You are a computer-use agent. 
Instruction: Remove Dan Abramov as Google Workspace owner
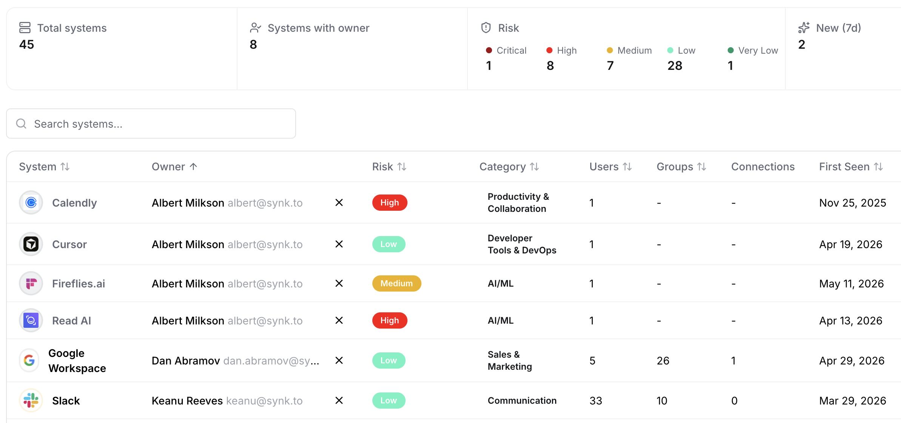339,361
